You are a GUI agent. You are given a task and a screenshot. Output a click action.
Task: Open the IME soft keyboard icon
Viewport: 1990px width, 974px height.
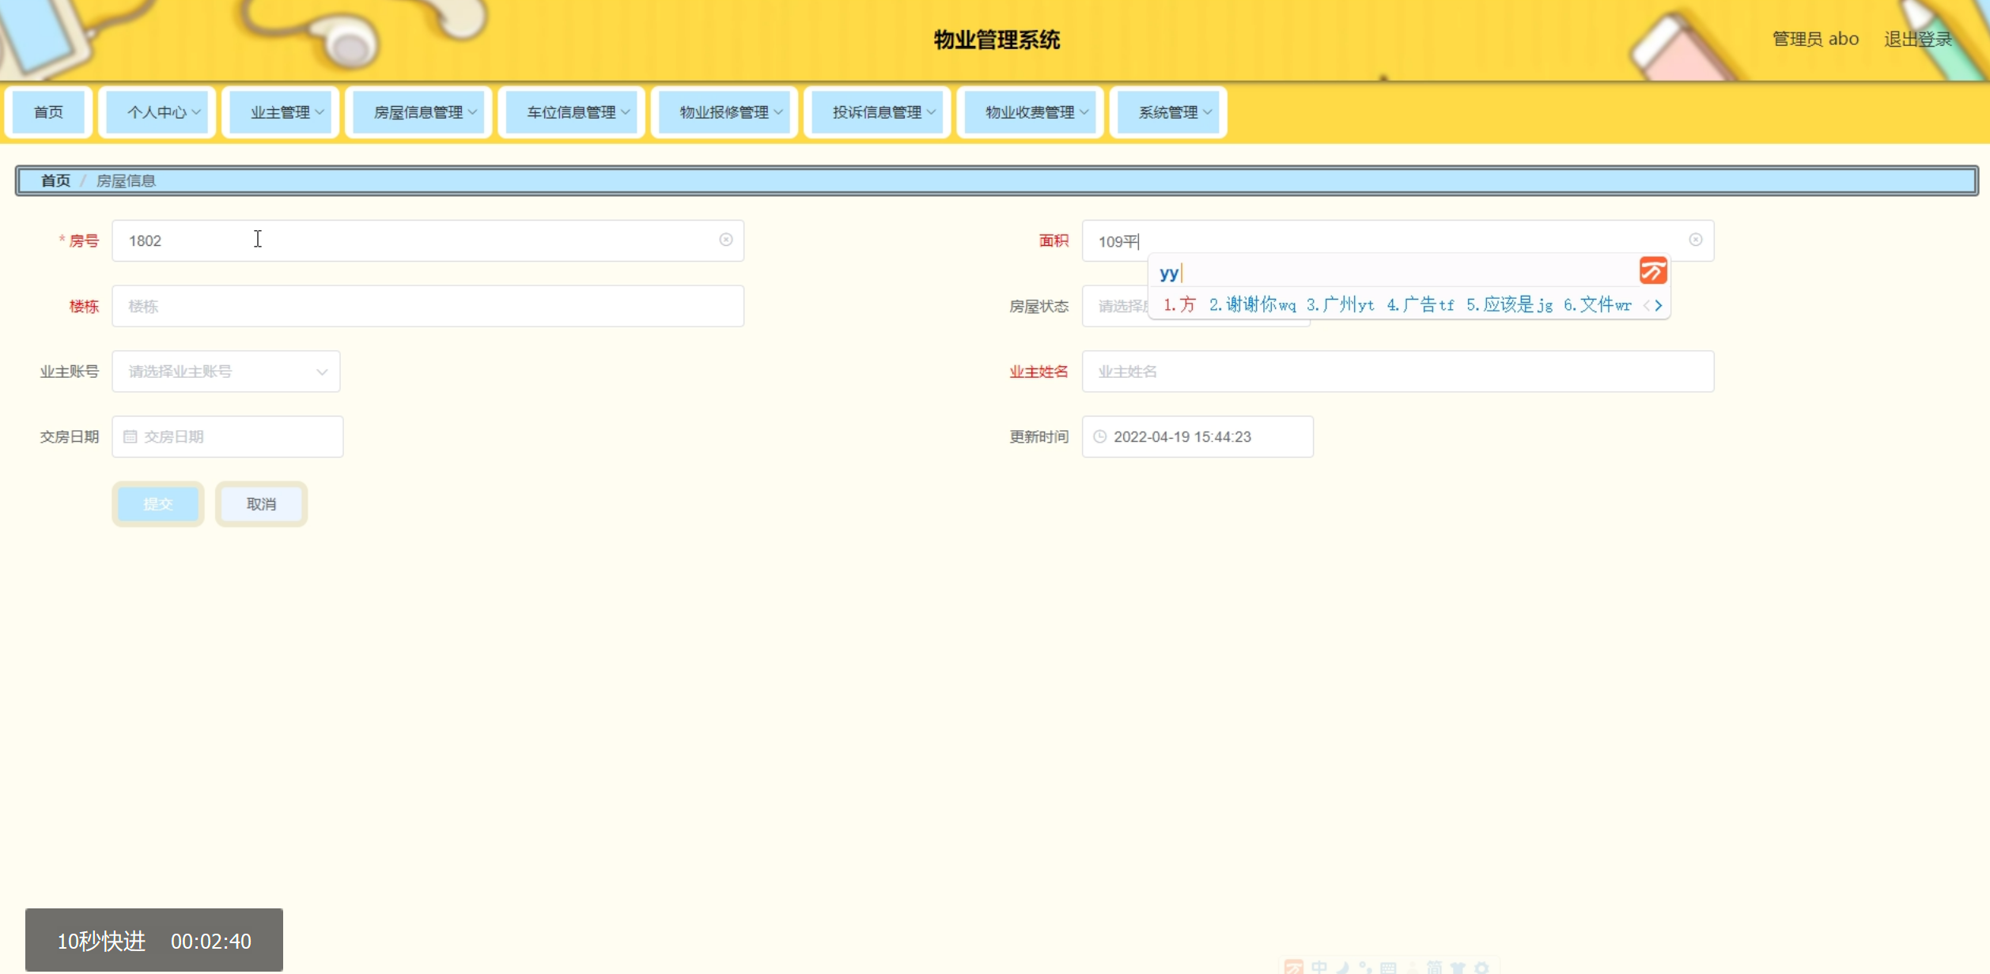point(1388,968)
